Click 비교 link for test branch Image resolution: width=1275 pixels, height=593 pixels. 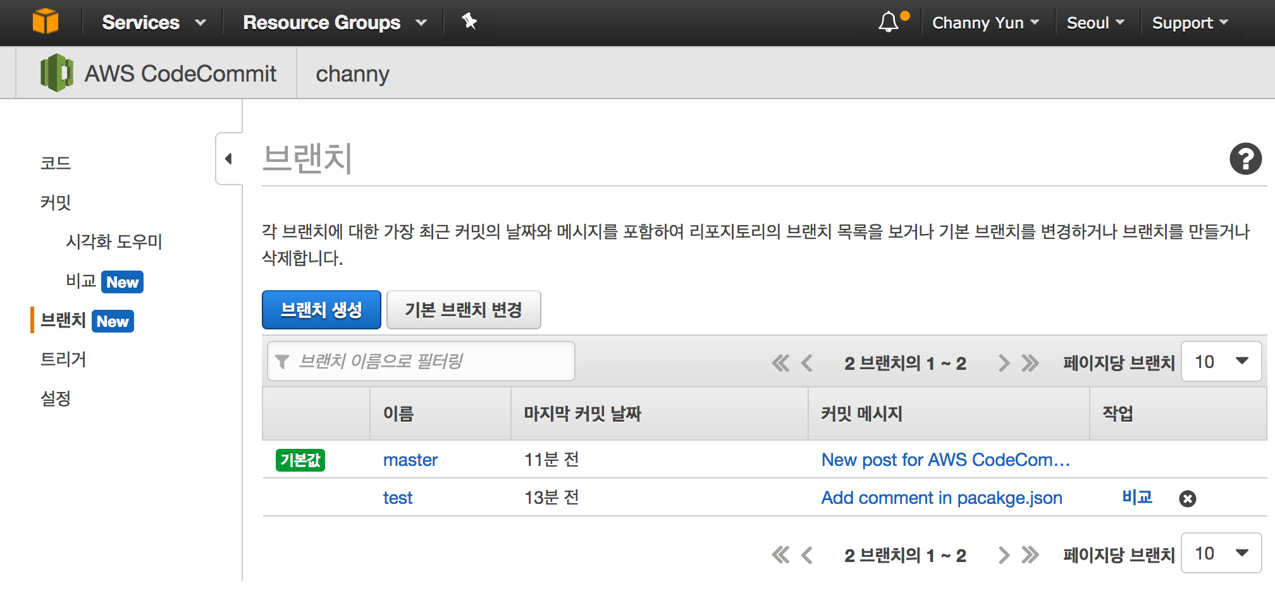point(1137,497)
